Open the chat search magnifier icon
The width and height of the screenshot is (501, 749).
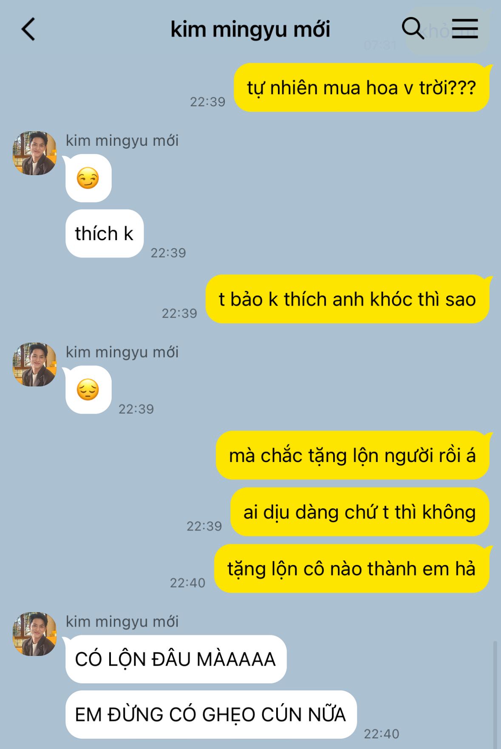[x=413, y=29]
